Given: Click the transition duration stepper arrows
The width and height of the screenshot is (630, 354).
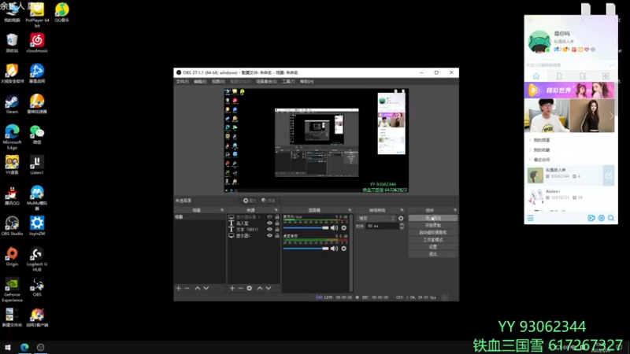Looking at the screenshot, I should pyautogui.click(x=402, y=226).
